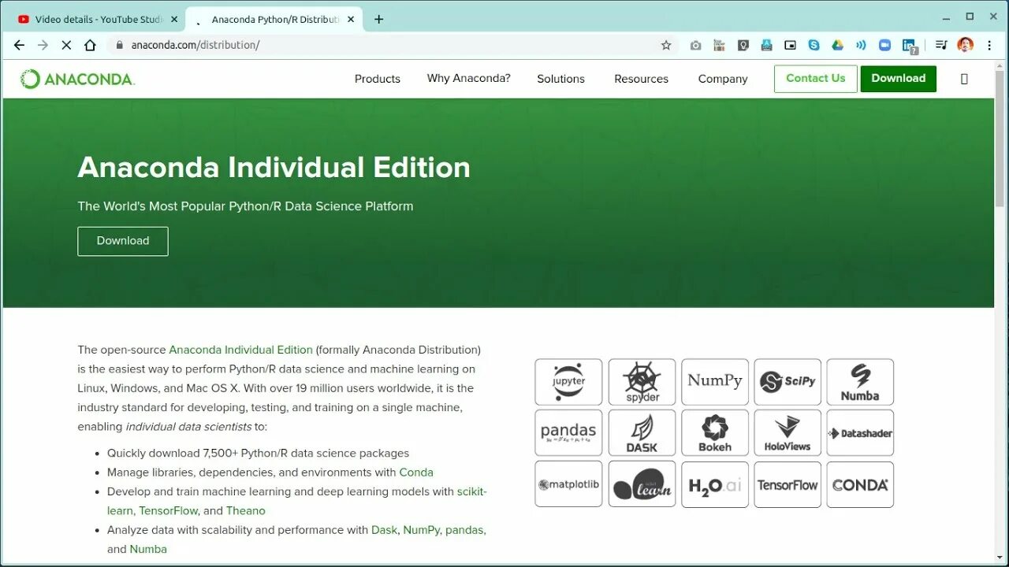Click the Conda logo tile
This screenshot has height=567, width=1009.
coord(860,484)
